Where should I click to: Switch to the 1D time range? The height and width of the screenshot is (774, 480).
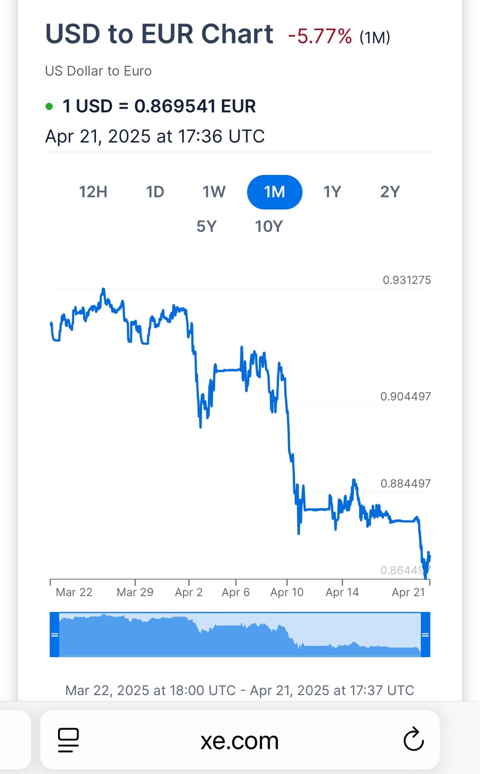pos(155,192)
